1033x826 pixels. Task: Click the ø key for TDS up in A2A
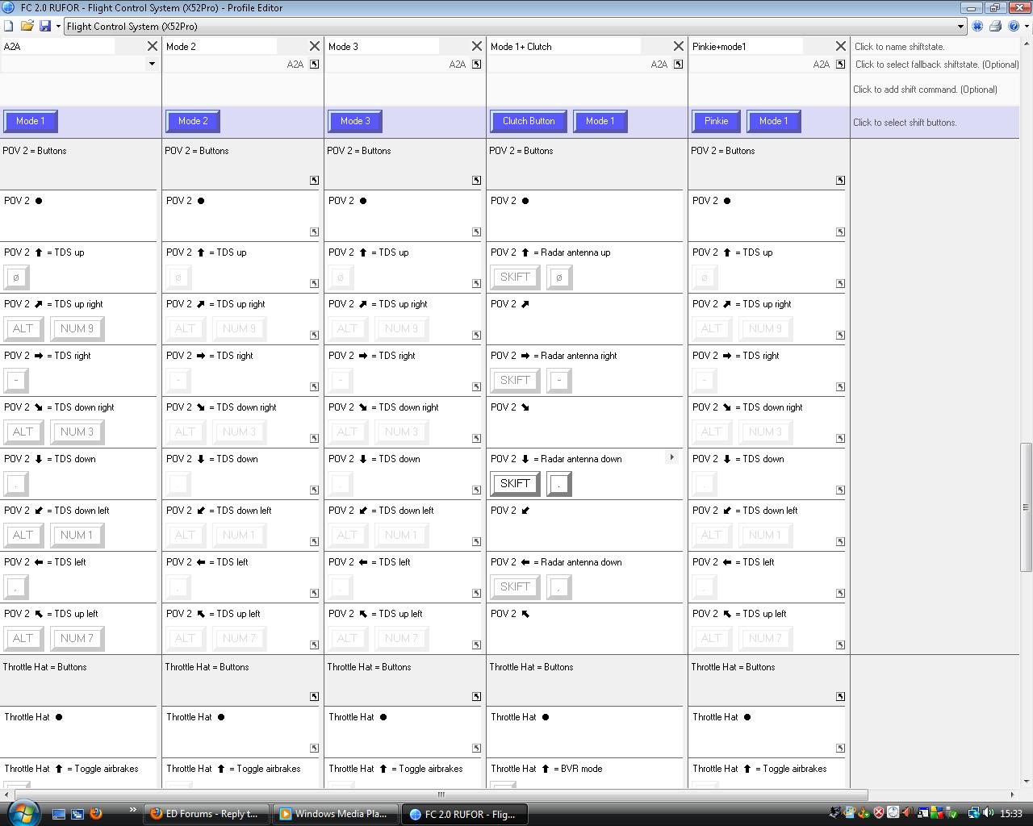(x=16, y=277)
